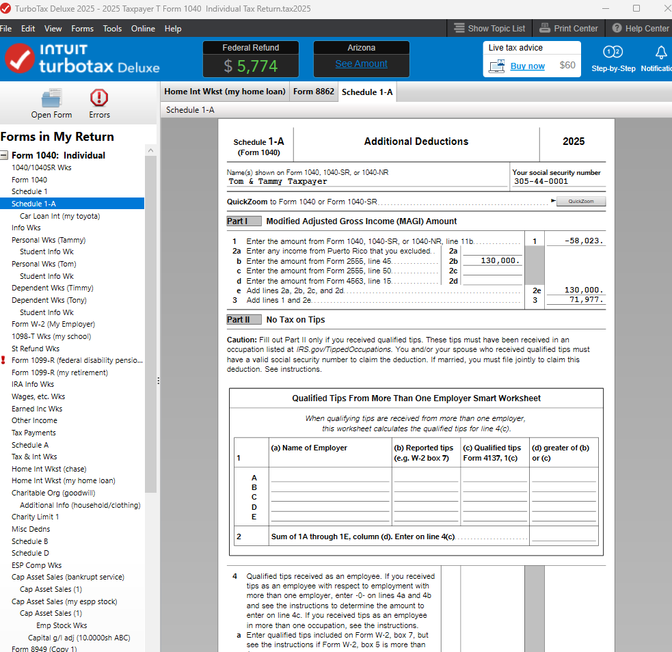This screenshot has height=652, width=672.
Task: Open Info Wks in the forms list
Action: point(26,228)
